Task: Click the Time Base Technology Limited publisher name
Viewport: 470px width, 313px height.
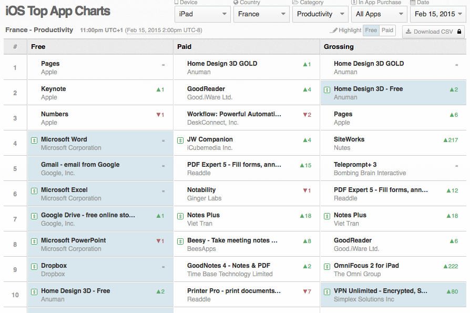Action: pos(230,274)
